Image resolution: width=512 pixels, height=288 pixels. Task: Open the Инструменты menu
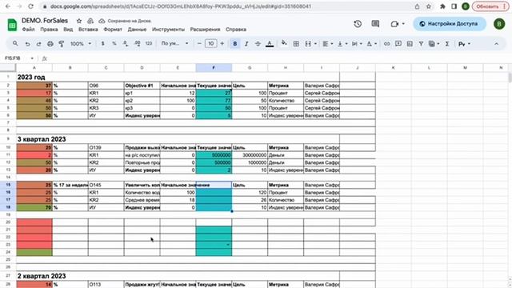[168, 30]
